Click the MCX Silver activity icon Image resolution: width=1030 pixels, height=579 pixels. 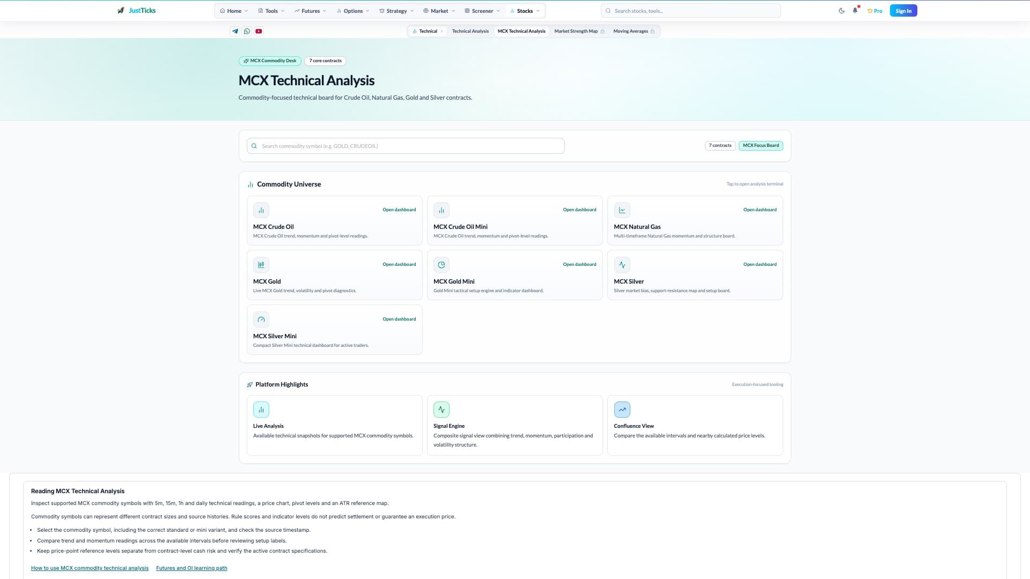point(622,265)
